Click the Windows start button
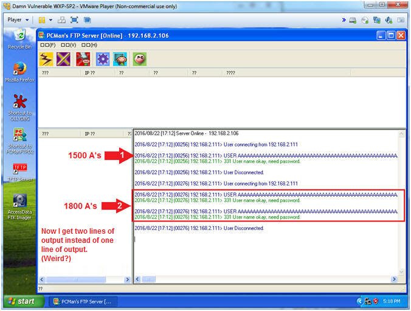Image resolution: width=411 pixels, height=311 pixels. click(x=24, y=301)
